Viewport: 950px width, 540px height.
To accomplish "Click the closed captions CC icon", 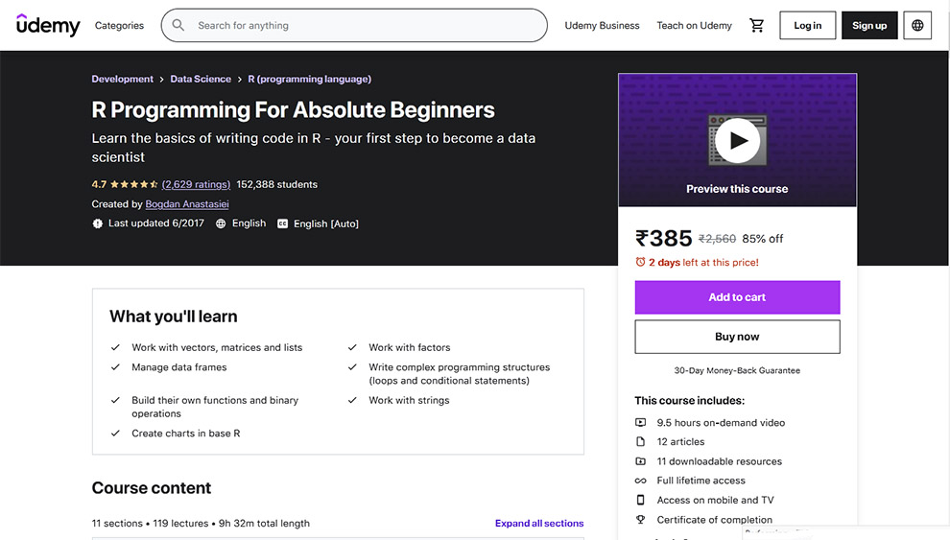I will (282, 223).
